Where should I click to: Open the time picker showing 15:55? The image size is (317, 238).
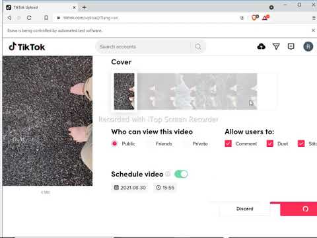(165, 188)
